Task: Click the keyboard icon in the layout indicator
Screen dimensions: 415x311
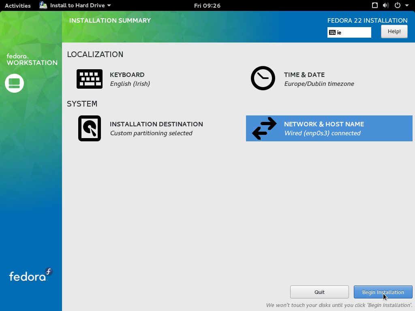Action: [x=332, y=32]
